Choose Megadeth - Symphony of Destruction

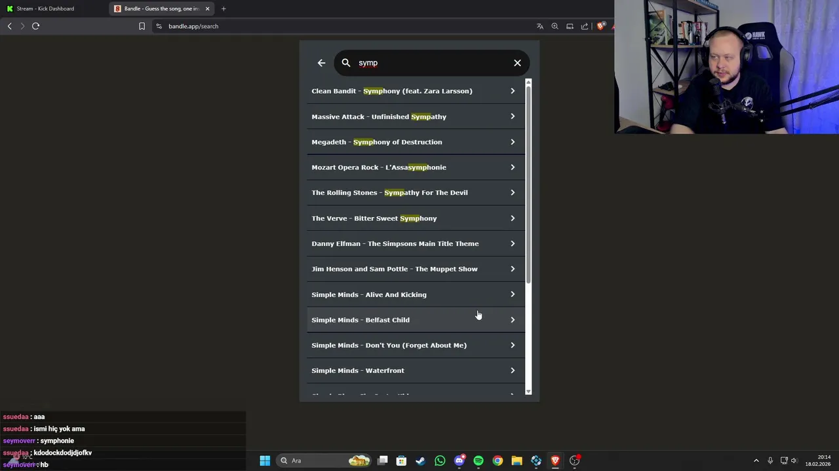(x=416, y=142)
